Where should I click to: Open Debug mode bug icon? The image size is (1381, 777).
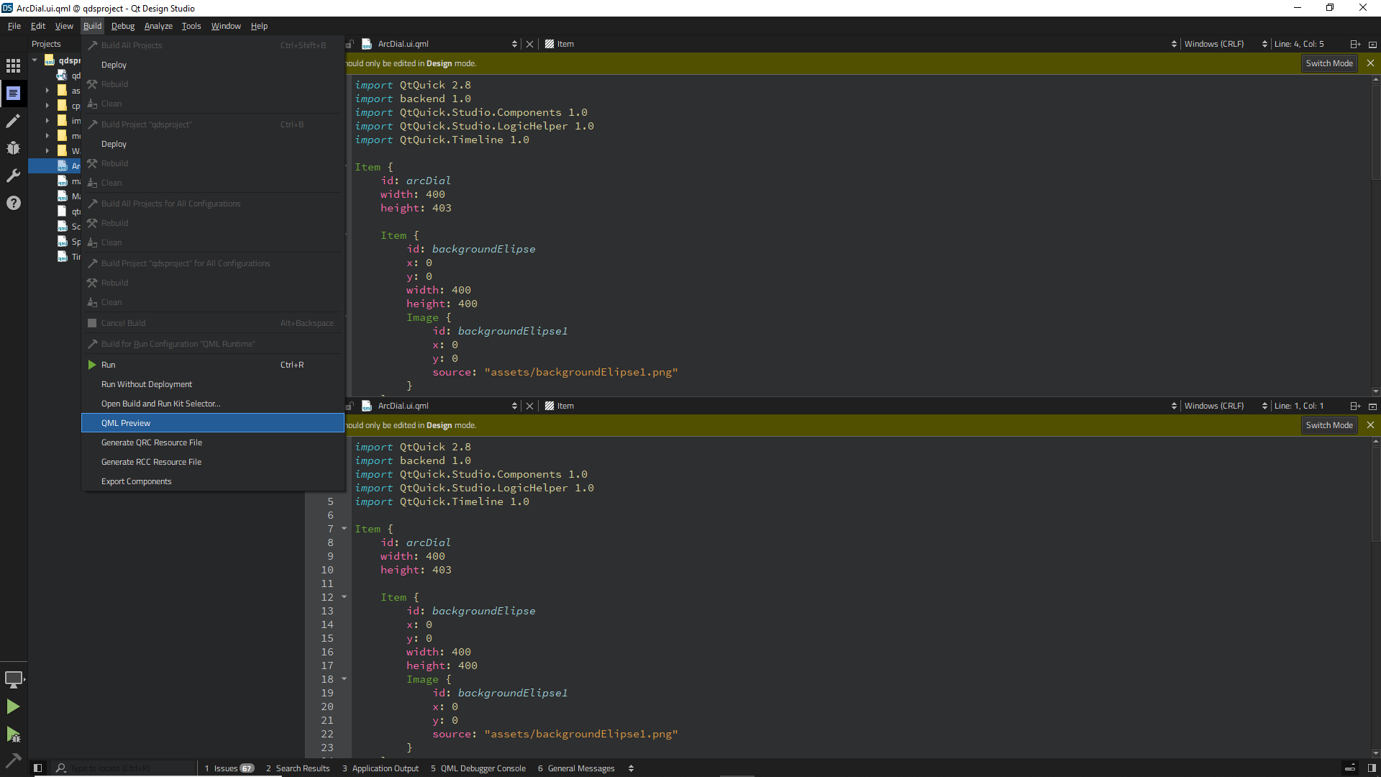pyautogui.click(x=13, y=148)
